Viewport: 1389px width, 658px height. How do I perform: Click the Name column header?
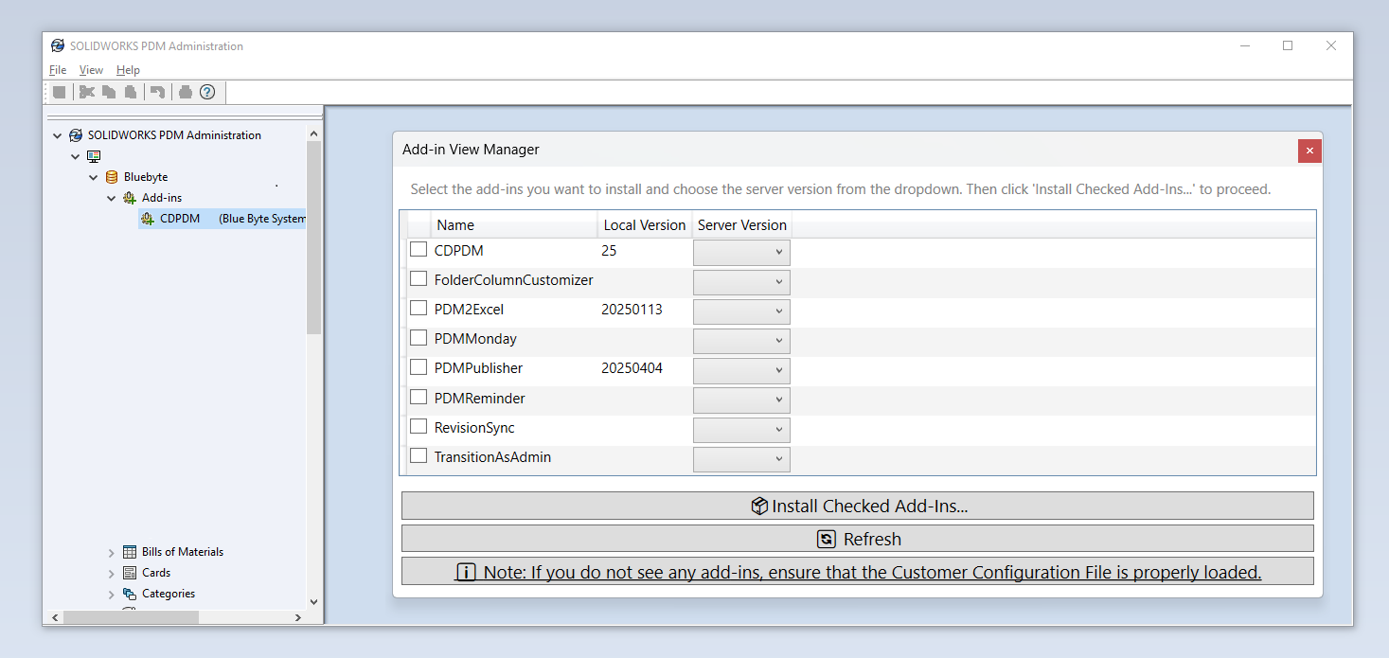click(514, 225)
